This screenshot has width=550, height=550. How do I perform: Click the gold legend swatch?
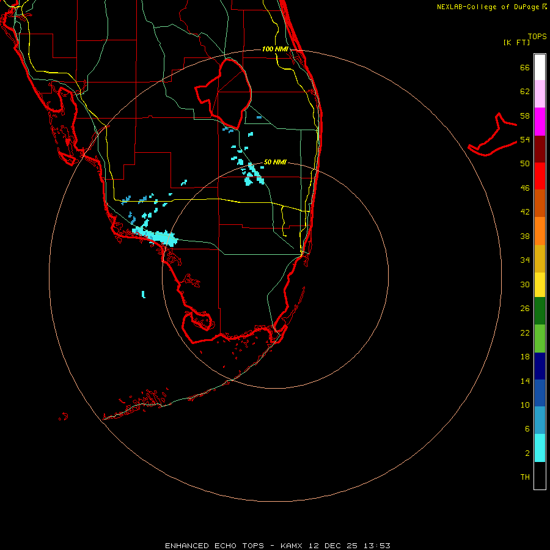coord(540,258)
